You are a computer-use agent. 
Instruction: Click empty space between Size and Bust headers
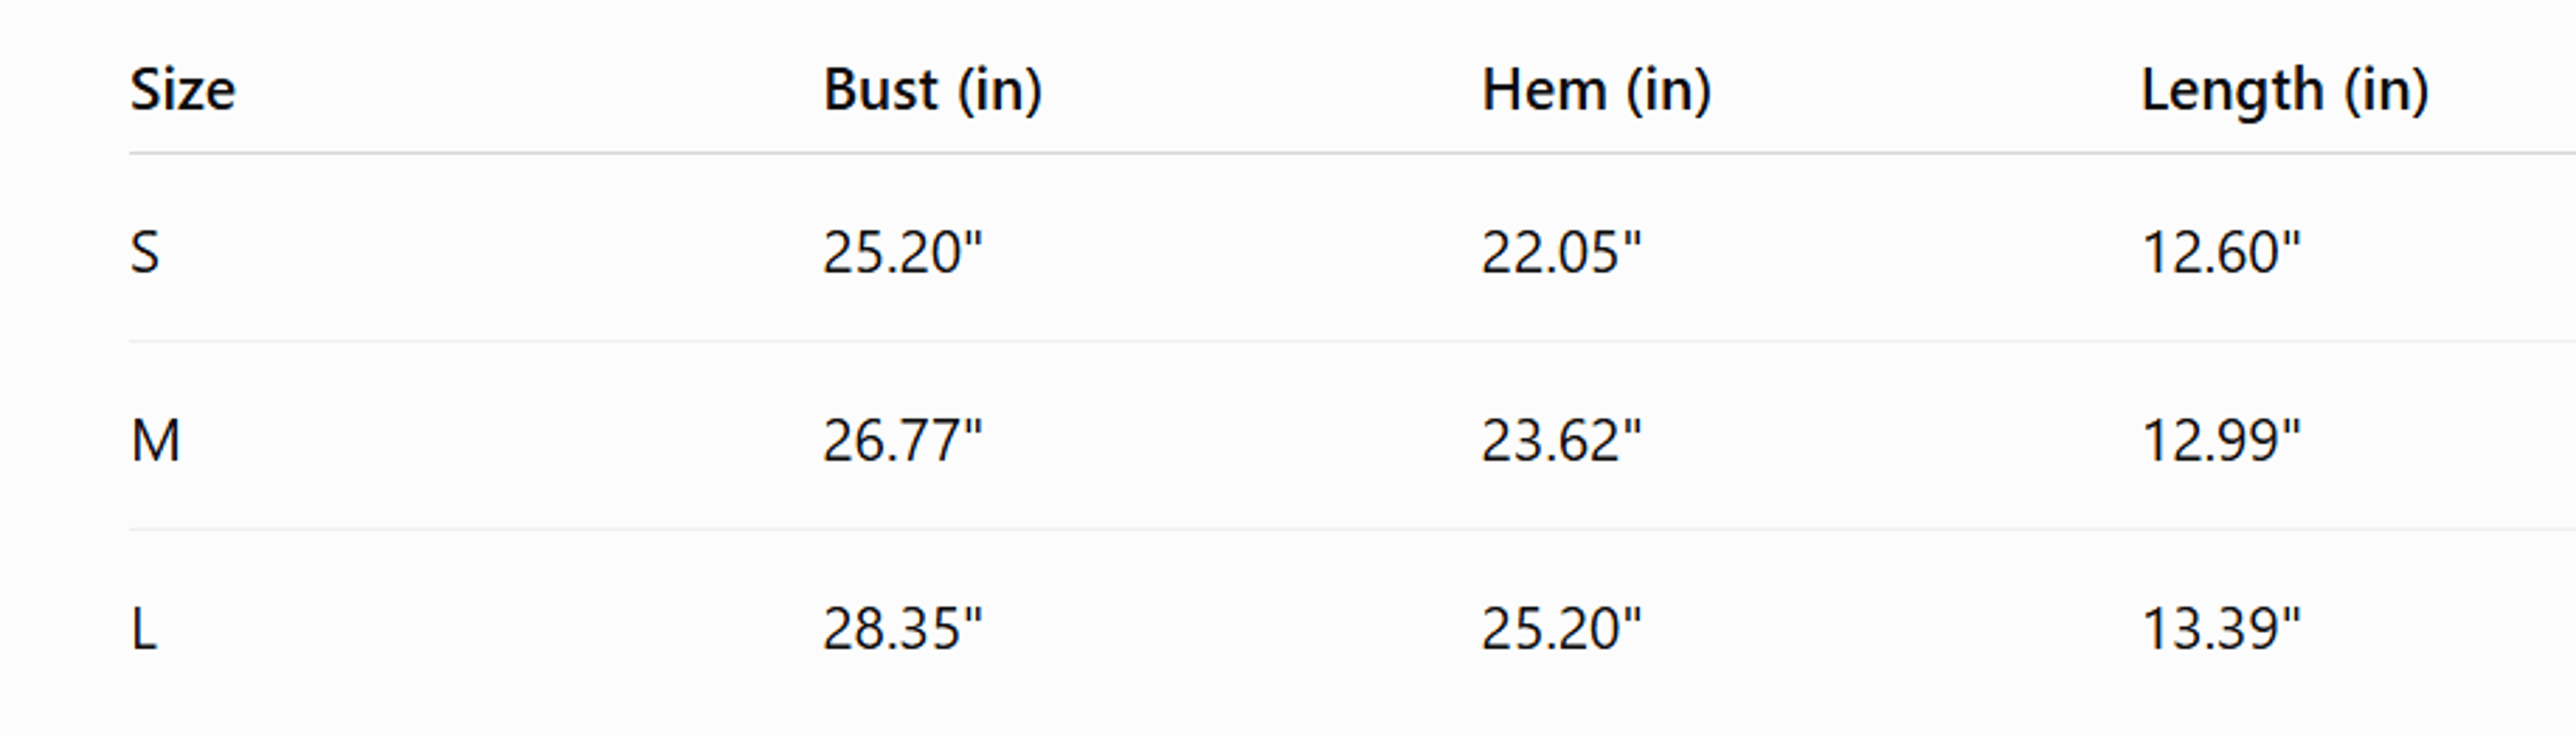pos(530,90)
